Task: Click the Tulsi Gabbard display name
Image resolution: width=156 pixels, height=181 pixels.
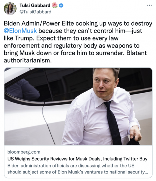Action: coord(35,5)
